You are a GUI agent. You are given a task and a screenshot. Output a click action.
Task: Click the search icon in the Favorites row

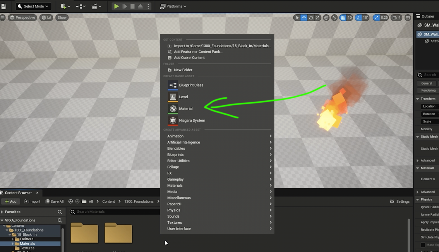(x=60, y=212)
